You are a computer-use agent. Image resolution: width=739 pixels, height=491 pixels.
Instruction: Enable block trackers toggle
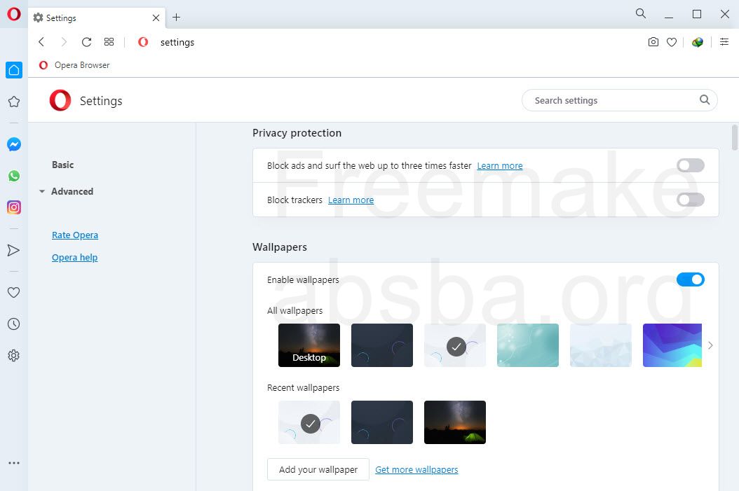[x=691, y=200]
